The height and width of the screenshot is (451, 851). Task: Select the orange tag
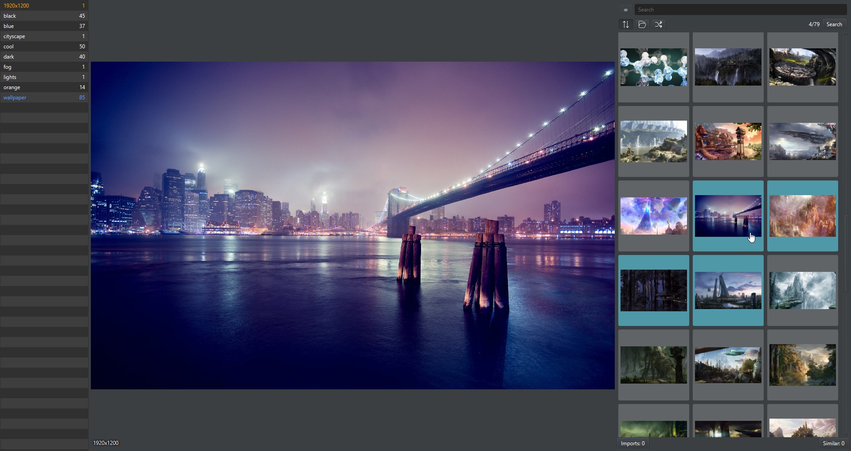[44, 87]
